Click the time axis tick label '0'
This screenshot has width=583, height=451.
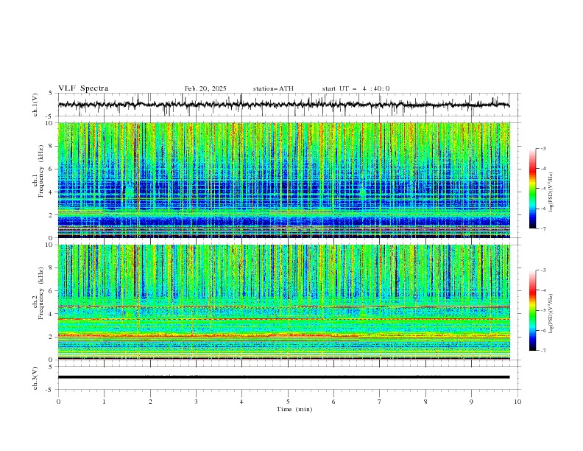58,402
